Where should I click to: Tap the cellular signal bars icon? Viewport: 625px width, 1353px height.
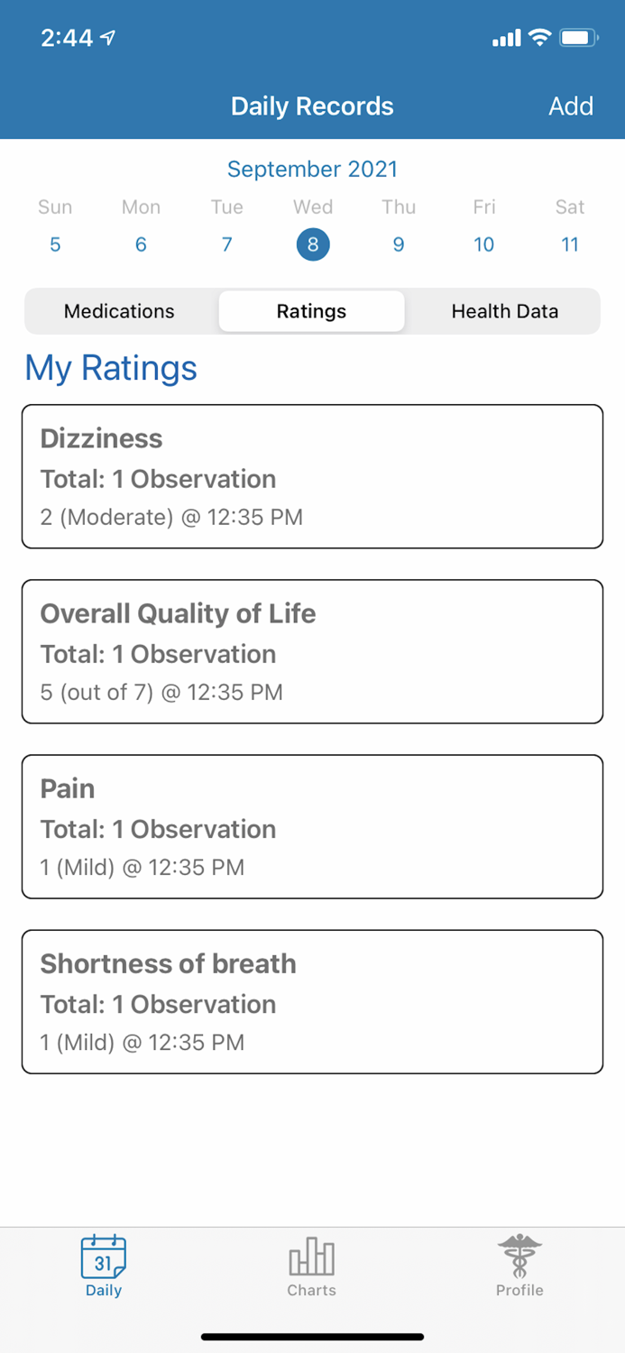[505, 37]
